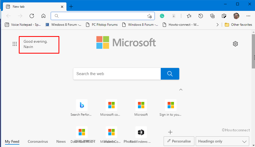Image resolution: width=255 pixels, height=147 pixels.
Task: Open Voice Notepad favorite bookmark
Action: pyautogui.click(x=23, y=25)
